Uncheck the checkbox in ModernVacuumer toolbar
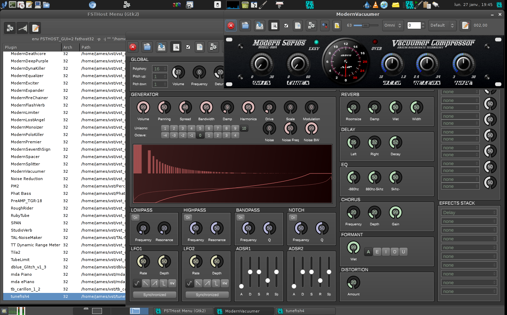 click(x=286, y=26)
